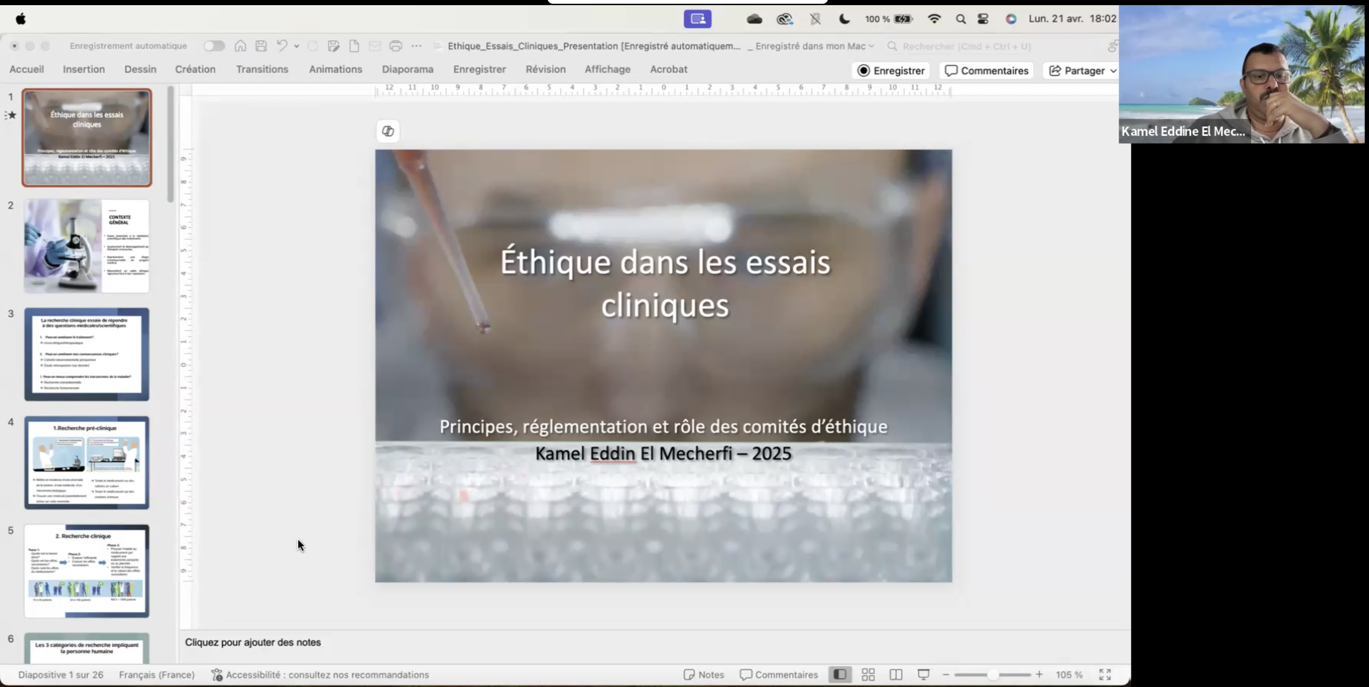Switch to the Création tab

click(195, 69)
